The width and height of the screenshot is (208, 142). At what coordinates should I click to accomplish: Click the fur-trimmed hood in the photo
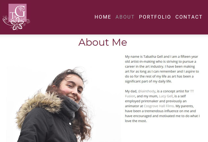(x=38, y=105)
